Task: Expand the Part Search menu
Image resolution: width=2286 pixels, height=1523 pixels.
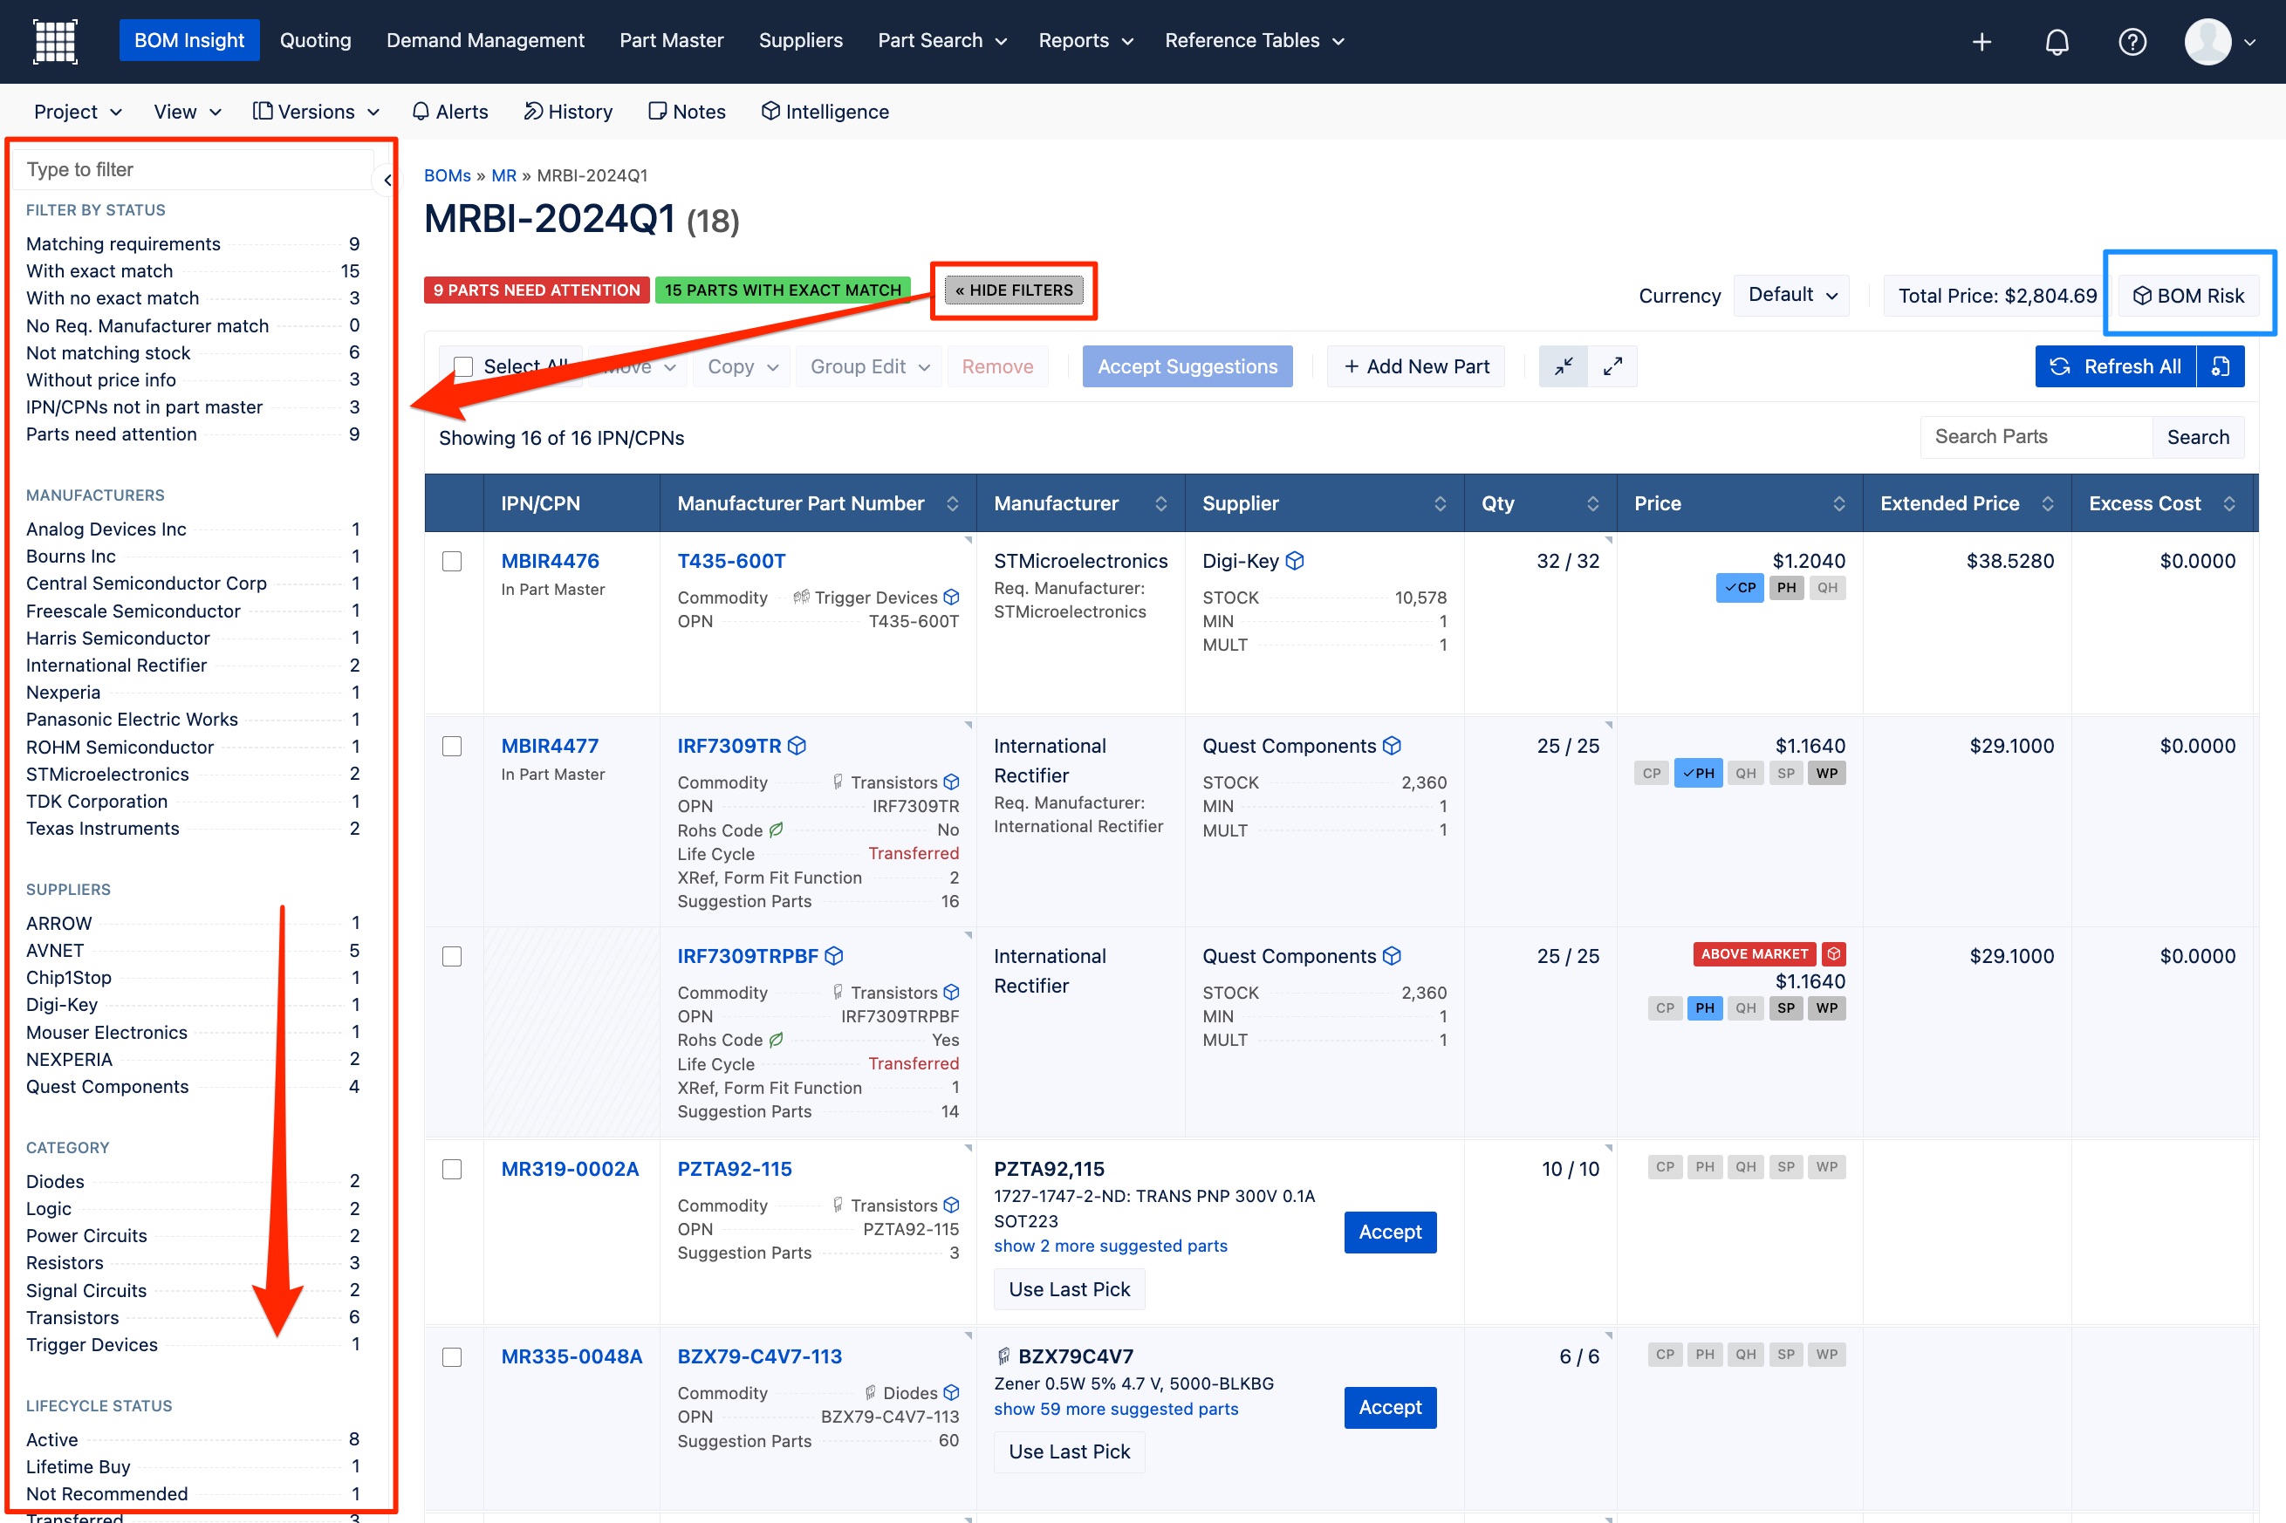Action: (942, 41)
